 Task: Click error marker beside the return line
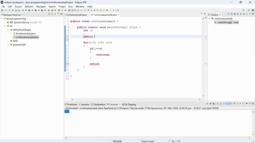pyautogui.click(x=65, y=64)
